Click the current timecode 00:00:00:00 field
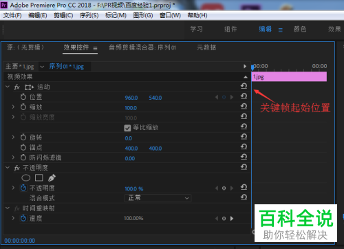This screenshot has width=344, height=249. point(20,241)
